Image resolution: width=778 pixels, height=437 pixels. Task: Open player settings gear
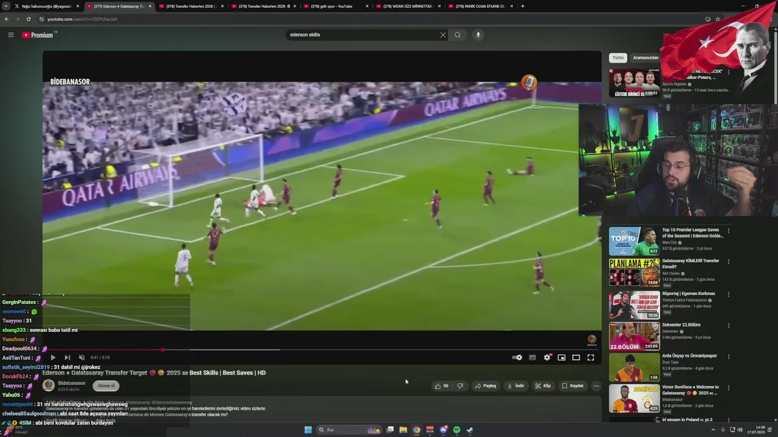pyautogui.click(x=547, y=357)
